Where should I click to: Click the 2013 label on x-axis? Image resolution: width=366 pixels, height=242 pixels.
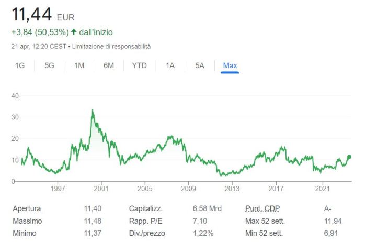232,189
